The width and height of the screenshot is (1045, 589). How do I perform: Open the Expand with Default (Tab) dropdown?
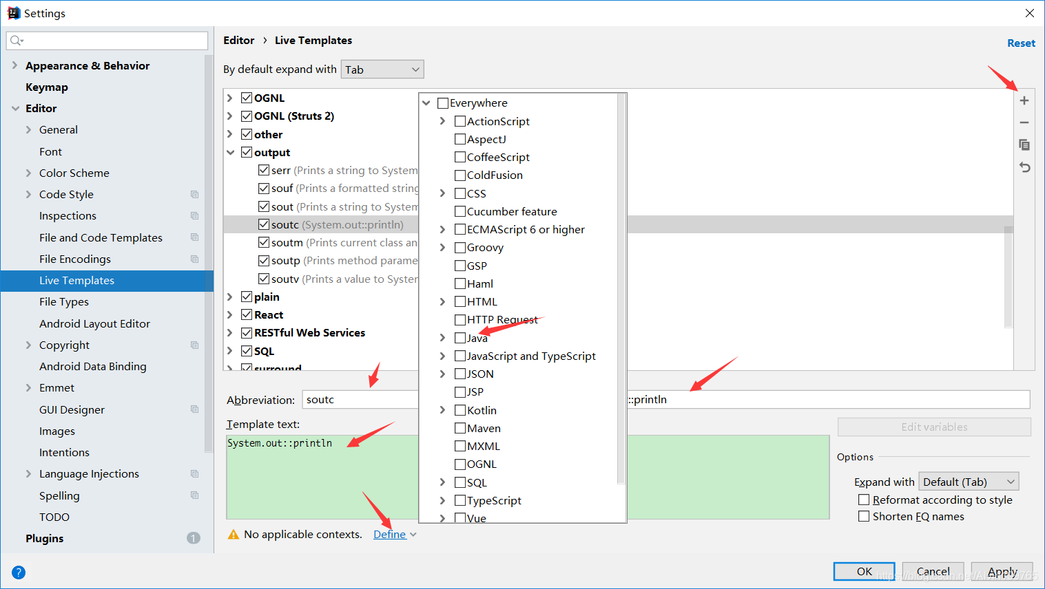[x=969, y=482]
